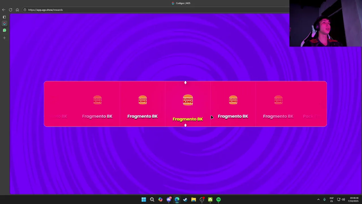Launch Copilot from the taskbar
Screen dimensions: 362x204
click(x=160, y=199)
